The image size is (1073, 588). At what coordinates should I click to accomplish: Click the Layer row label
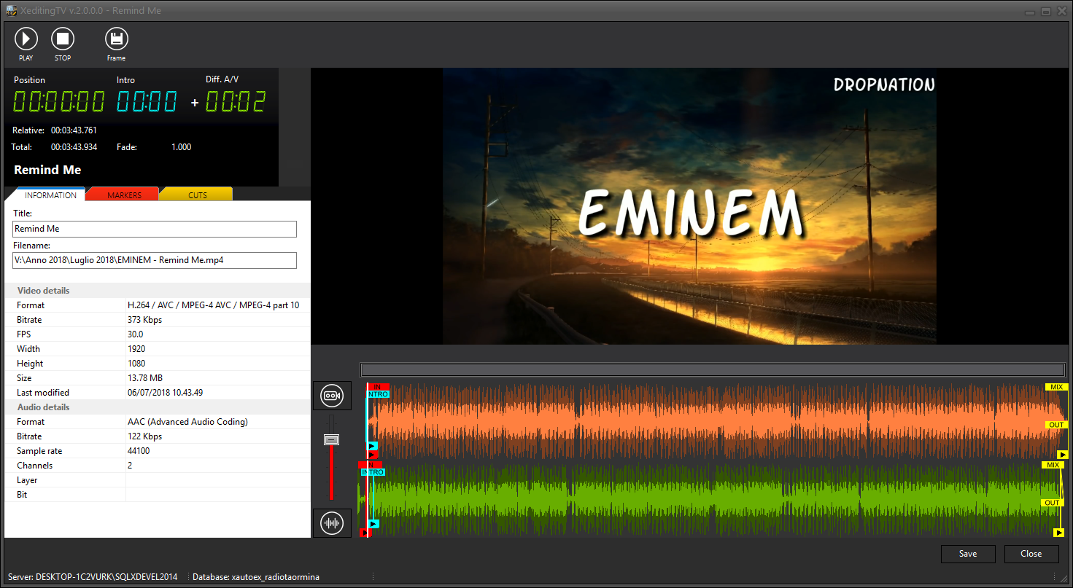(x=27, y=480)
